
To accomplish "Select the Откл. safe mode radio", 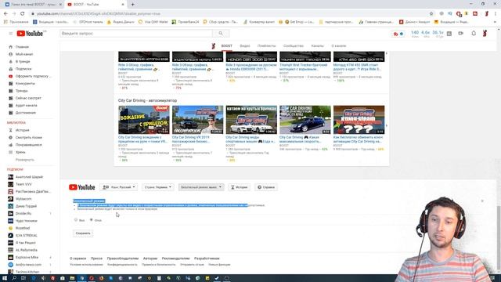I will (92, 219).
